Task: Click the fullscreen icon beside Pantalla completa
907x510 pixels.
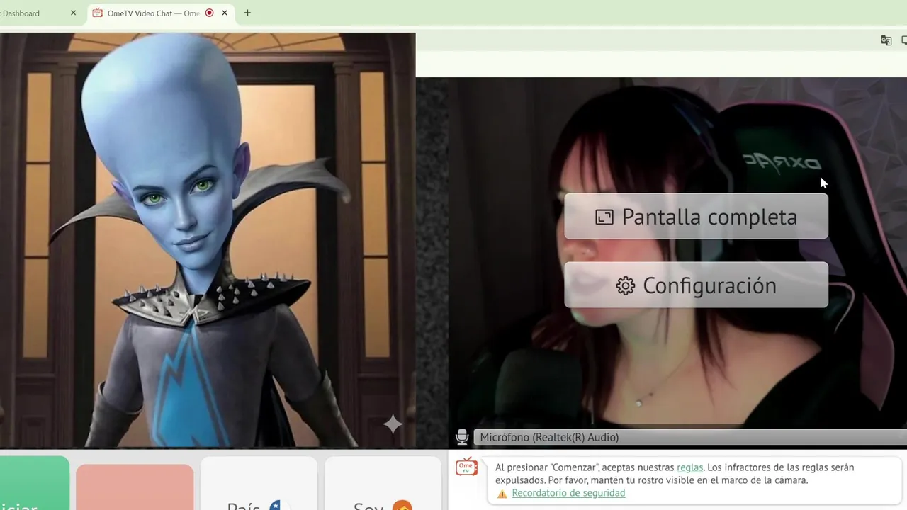Action: click(604, 217)
